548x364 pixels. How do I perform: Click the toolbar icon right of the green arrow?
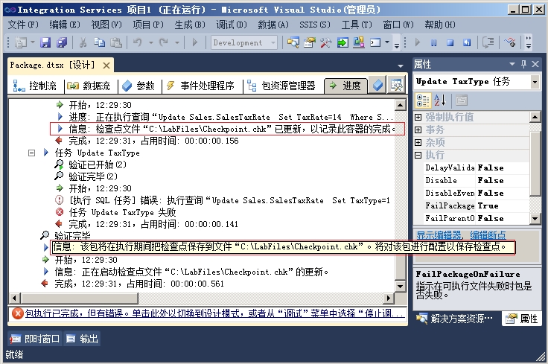point(359,42)
